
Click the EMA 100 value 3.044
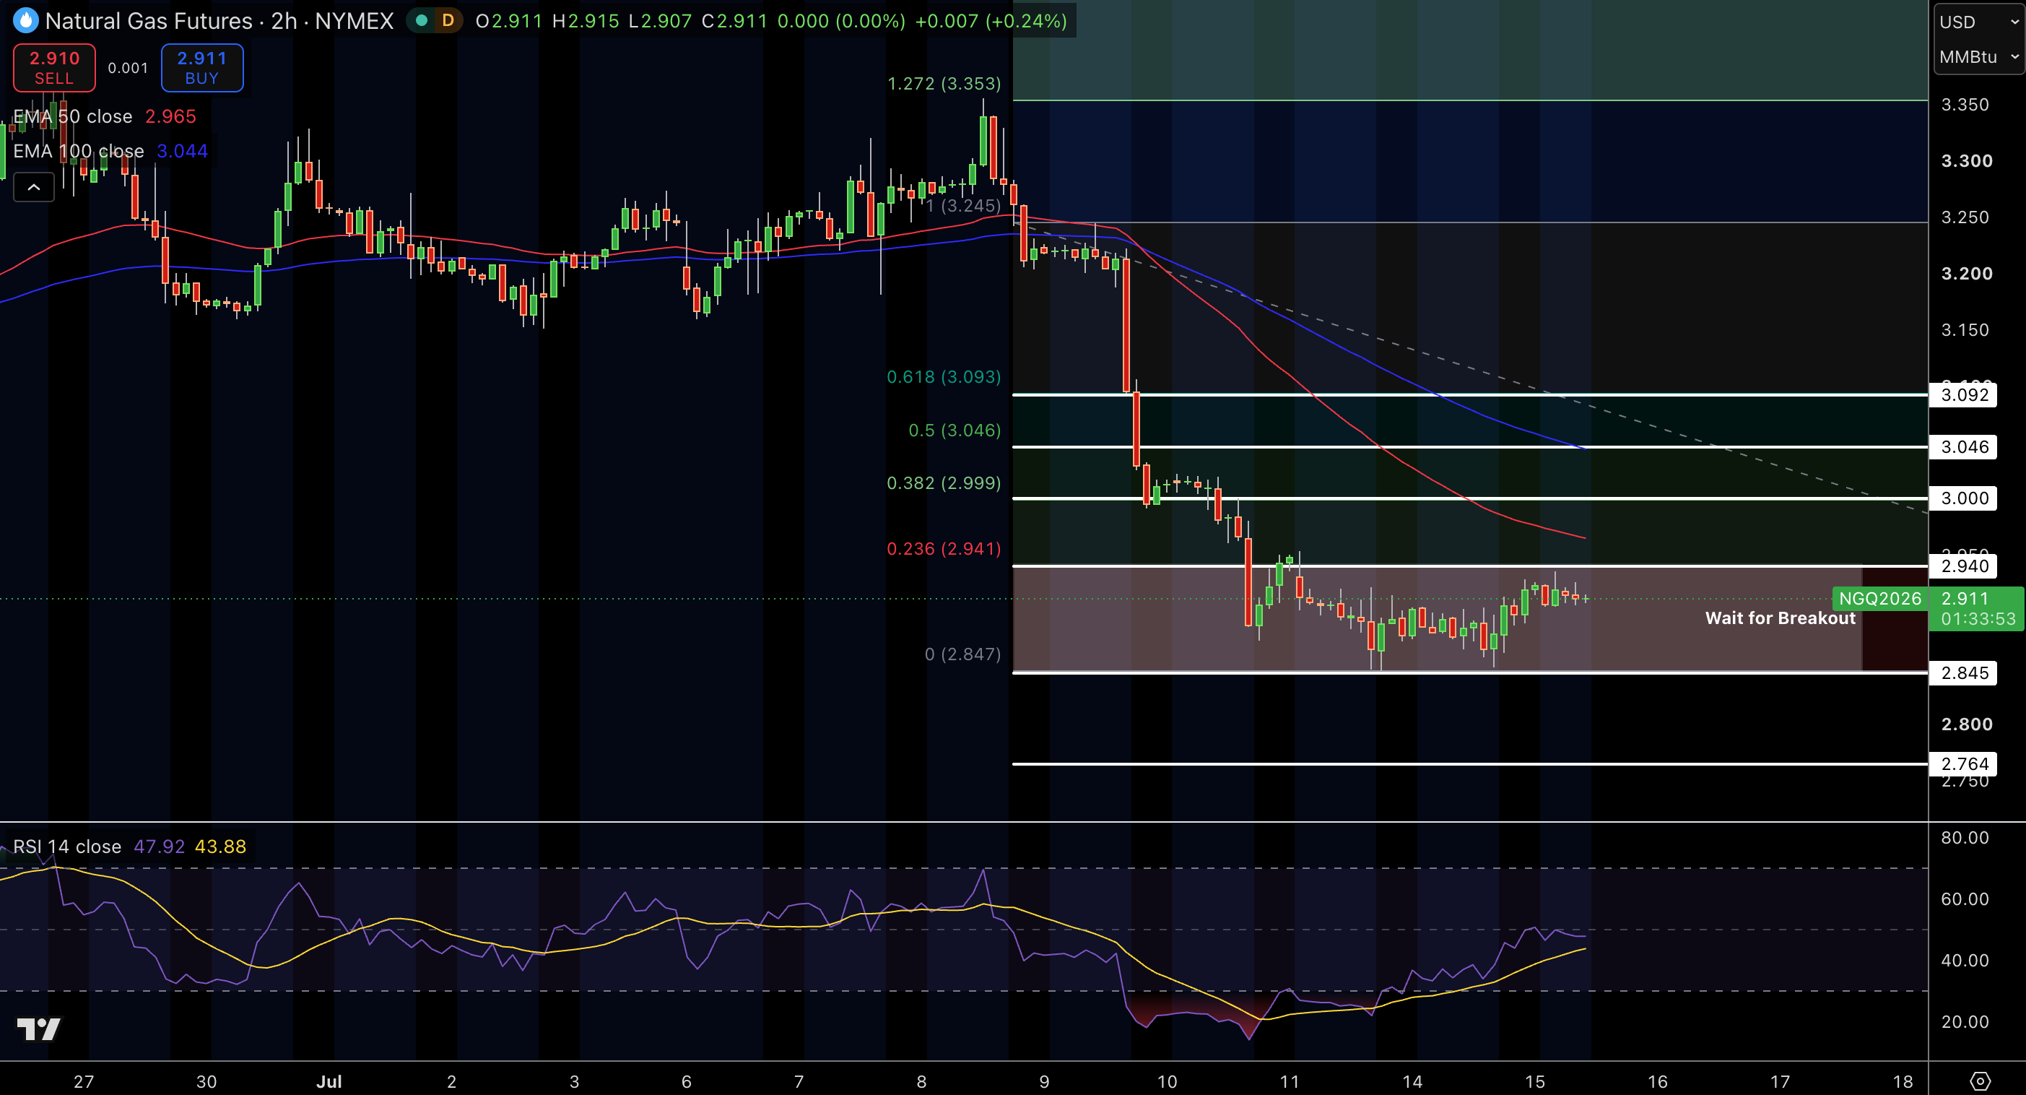[x=183, y=151]
